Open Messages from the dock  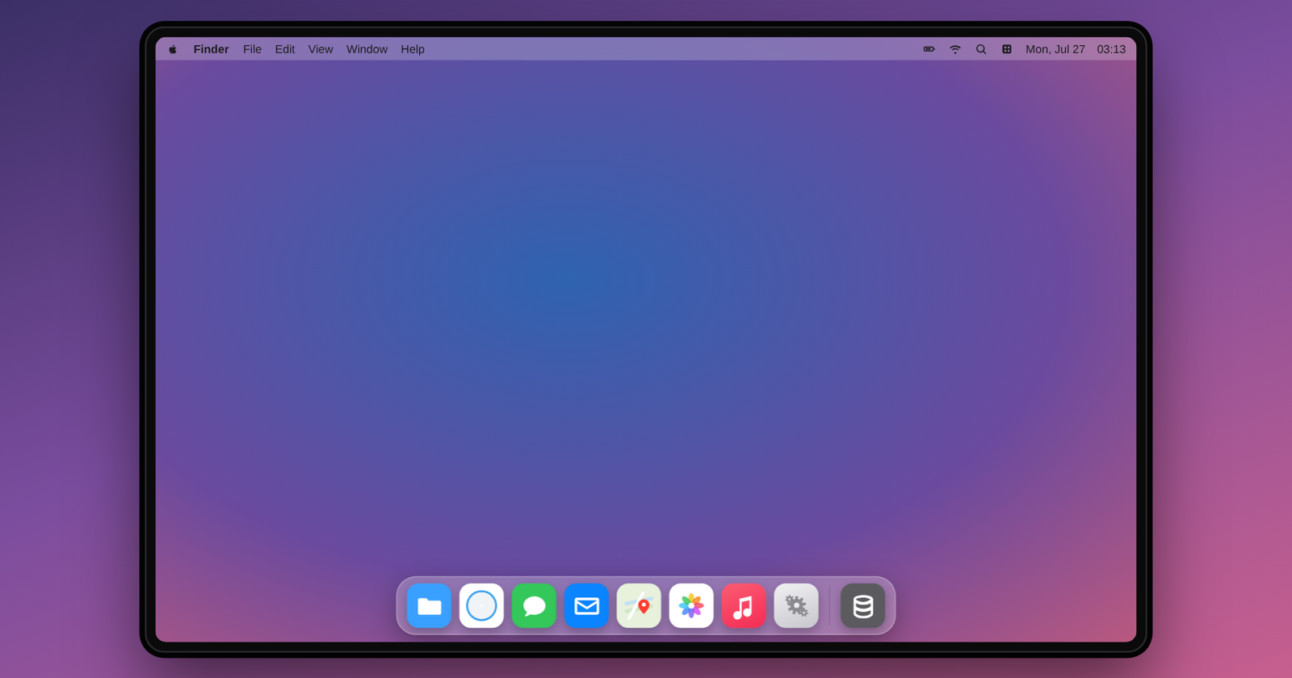tap(535, 605)
